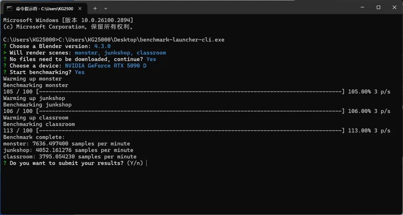Click the monster samples per minute result

[x=66, y=144]
